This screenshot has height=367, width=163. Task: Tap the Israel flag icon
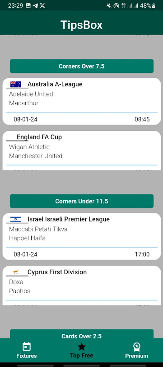pyautogui.click(x=16, y=219)
